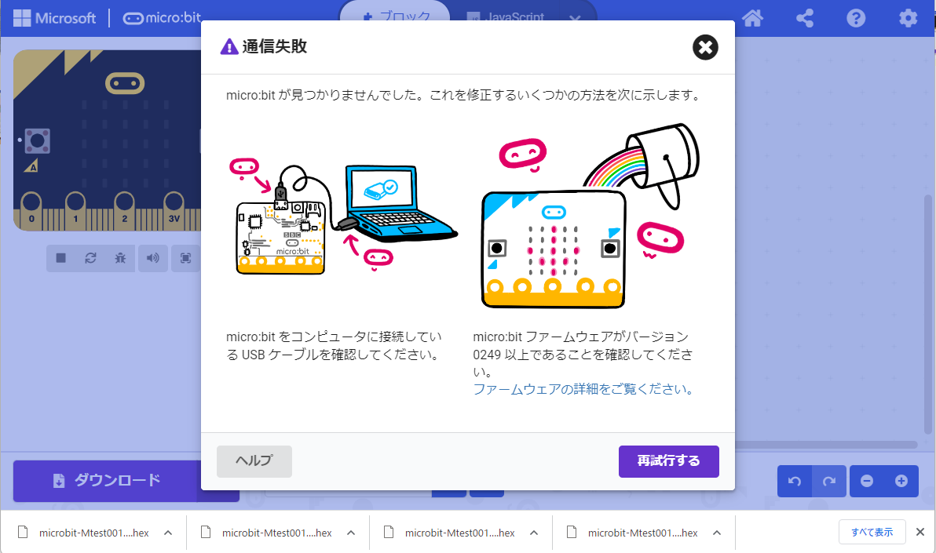Mute simulator audio with the speaker icon
The image size is (936, 553).
pos(153,258)
